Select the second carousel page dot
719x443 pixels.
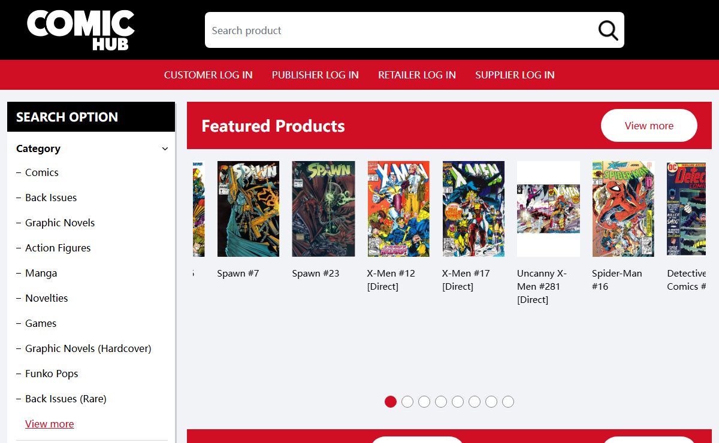coord(407,402)
